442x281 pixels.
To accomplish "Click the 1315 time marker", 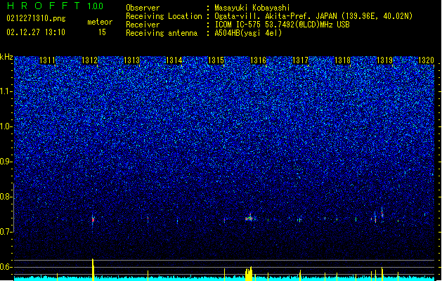I will 216,60.
